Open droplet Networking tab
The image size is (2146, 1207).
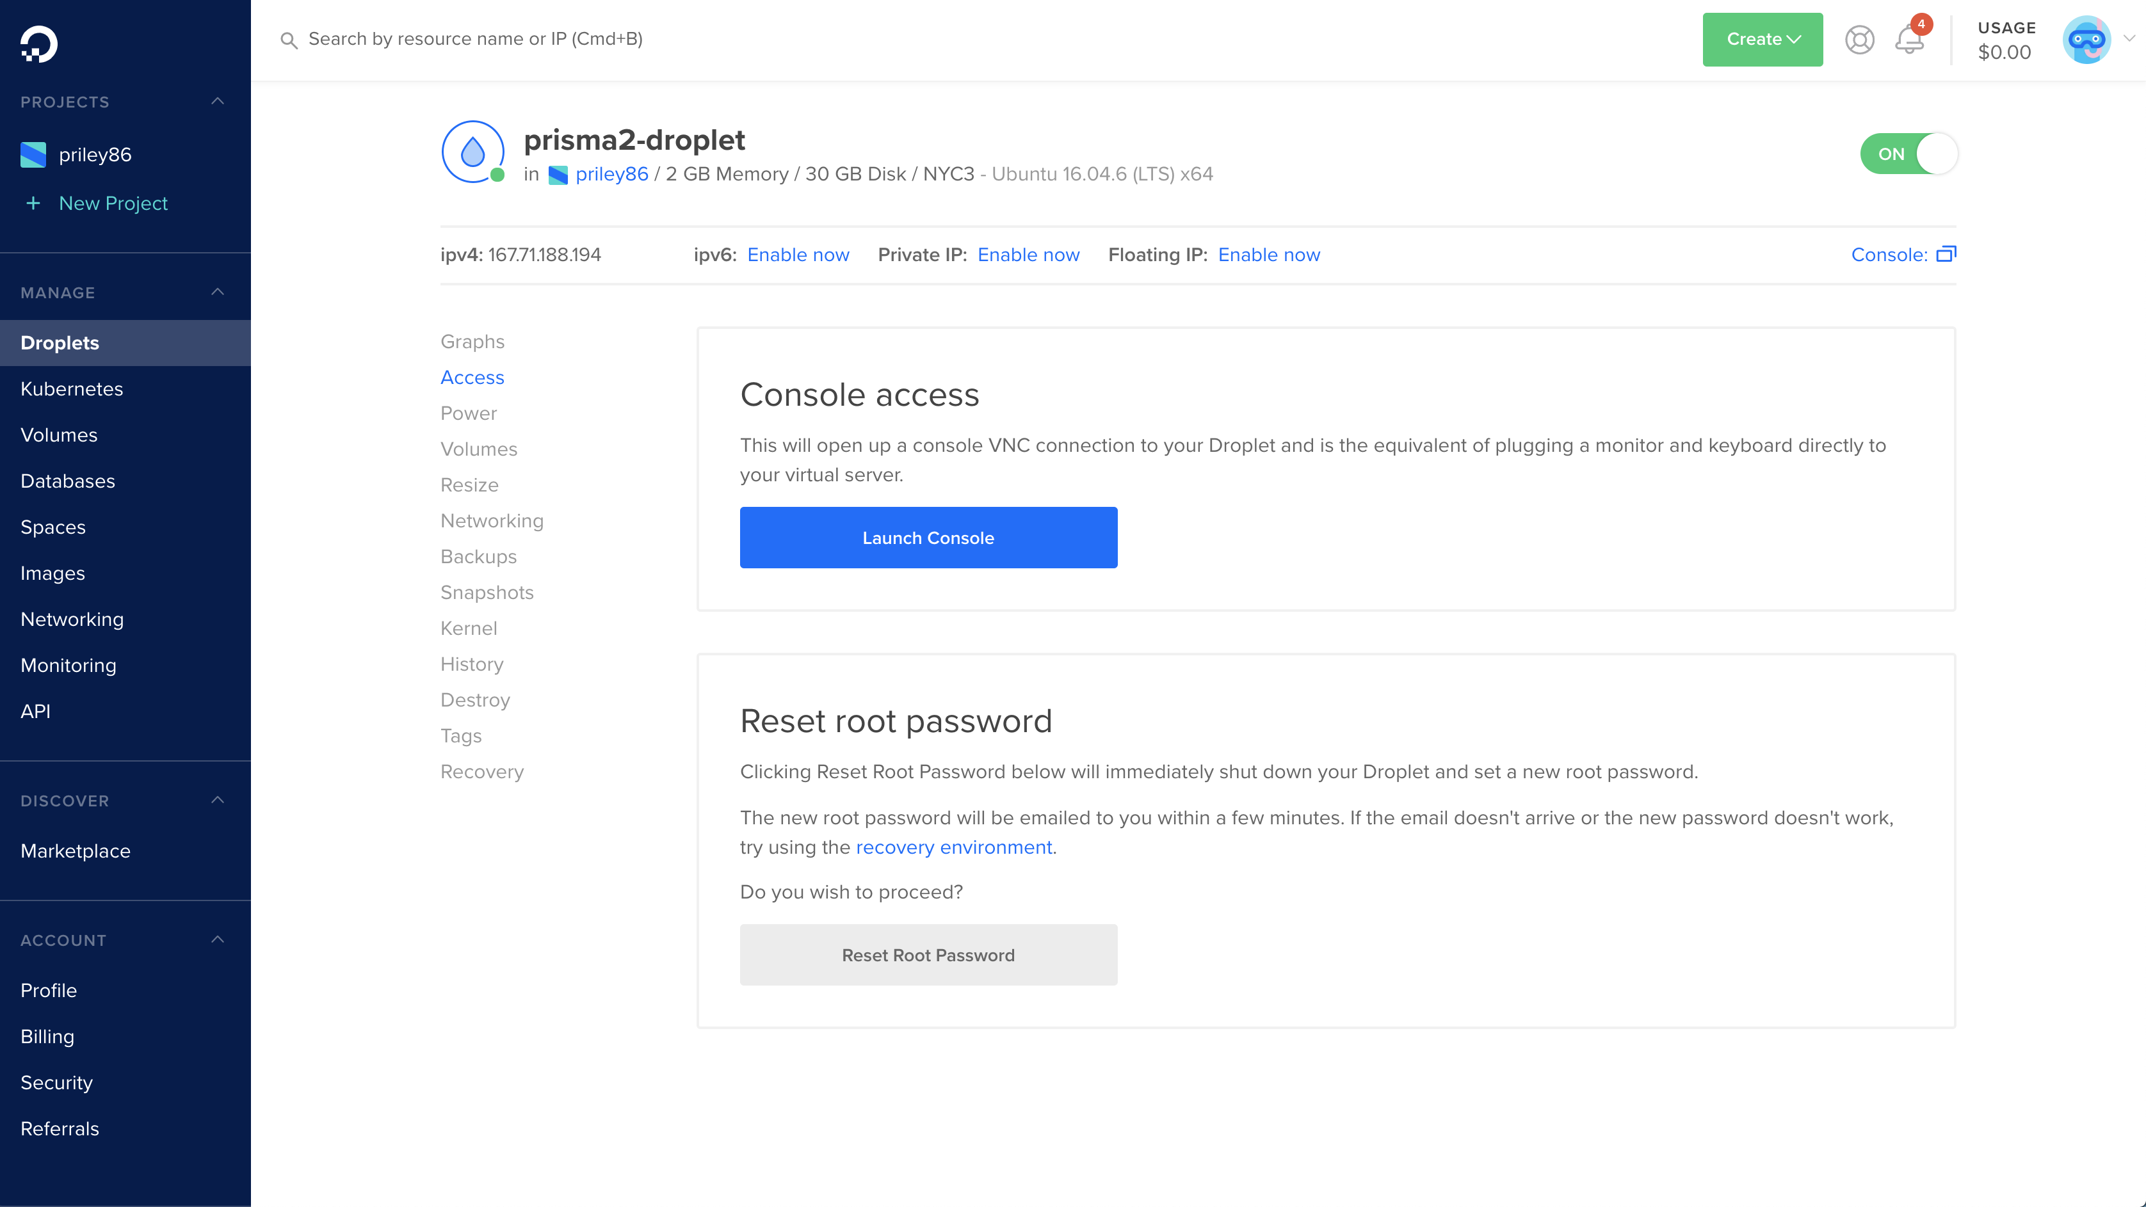(x=492, y=520)
